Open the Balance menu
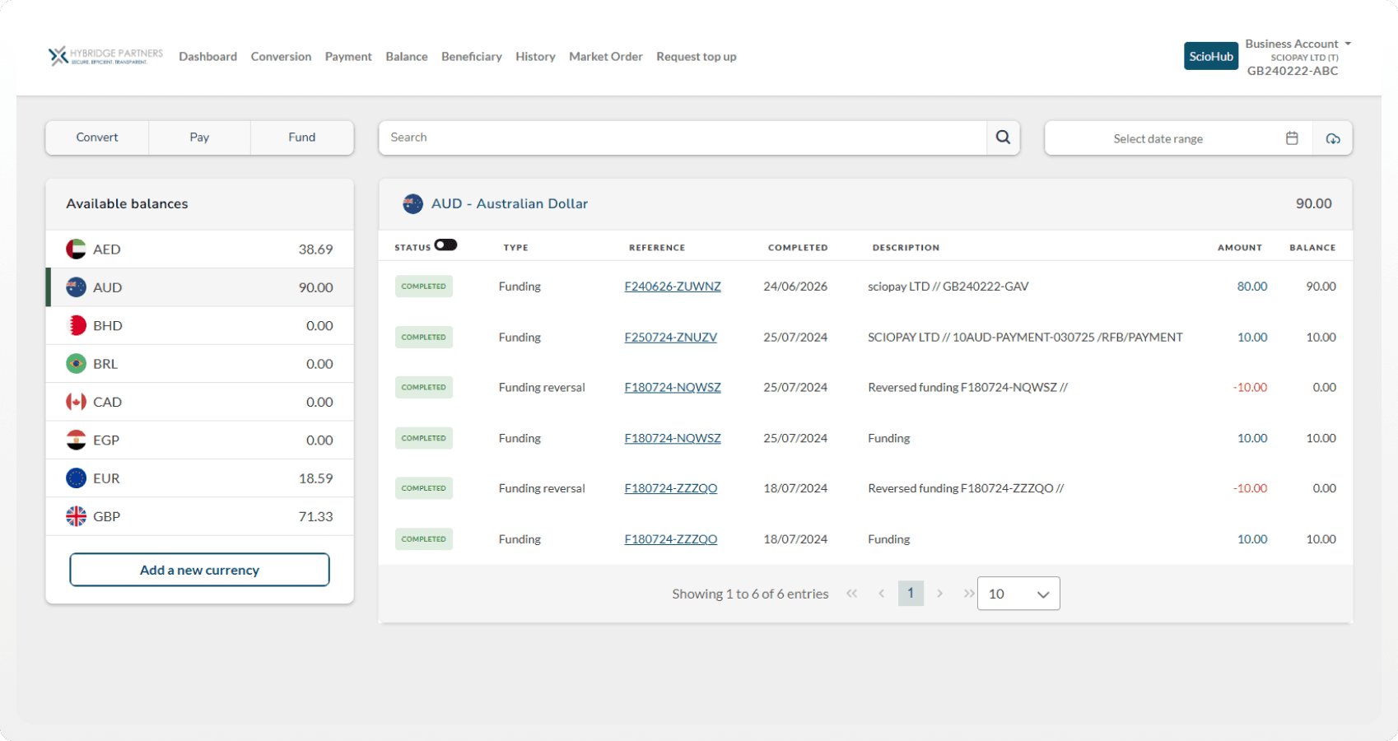1398x741 pixels. (407, 56)
